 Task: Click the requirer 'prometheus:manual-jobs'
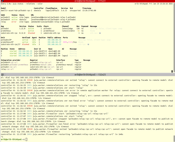[41, 65]
